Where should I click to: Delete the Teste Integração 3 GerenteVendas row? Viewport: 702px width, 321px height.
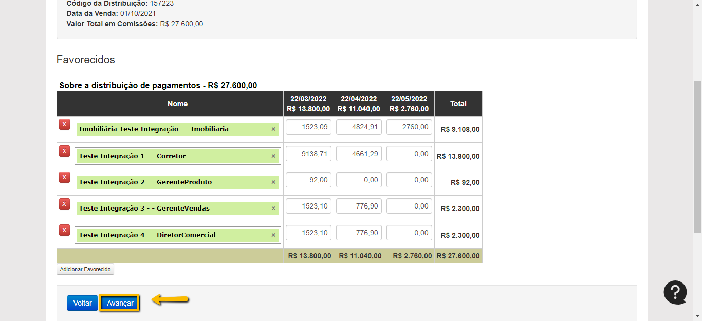(64, 204)
